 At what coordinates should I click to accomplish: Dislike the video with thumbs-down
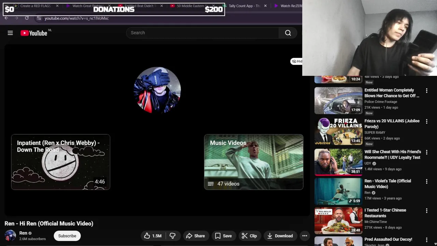tap(173, 236)
